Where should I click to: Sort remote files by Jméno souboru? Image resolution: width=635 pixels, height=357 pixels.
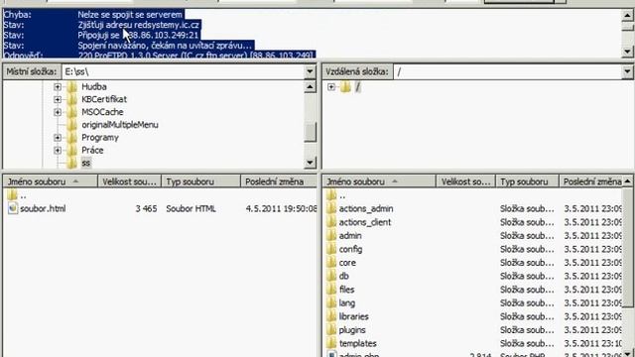pyautogui.click(x=379, y=181)
